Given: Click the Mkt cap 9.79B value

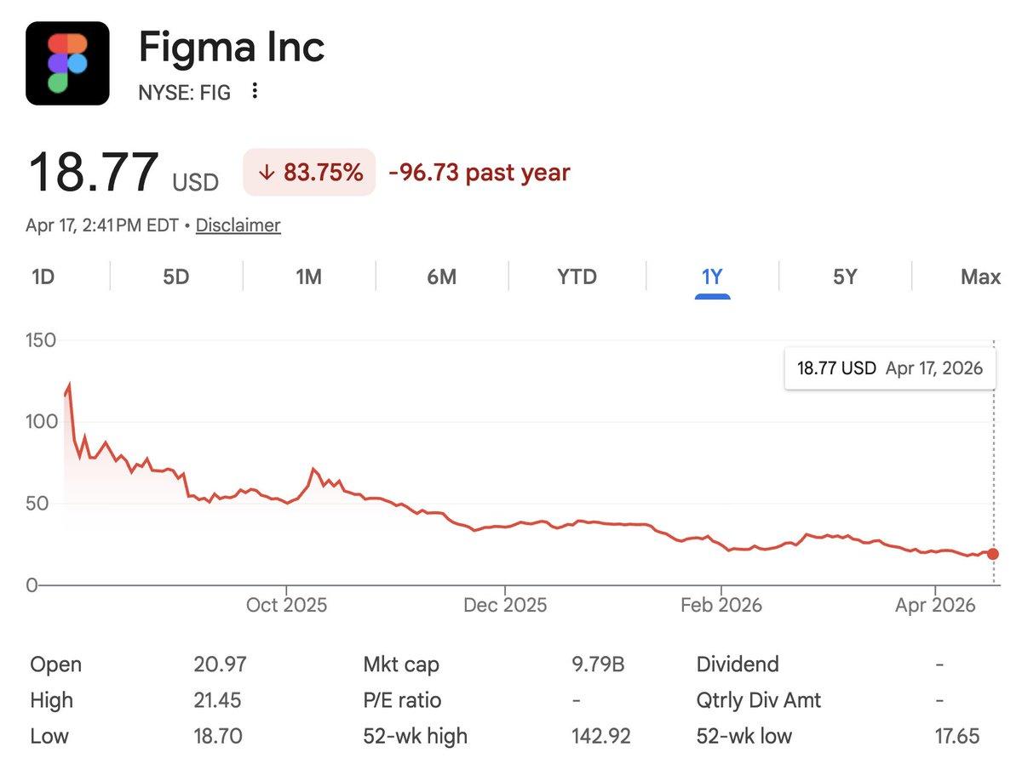Looking at the screenshot, I should click(598, 664).
